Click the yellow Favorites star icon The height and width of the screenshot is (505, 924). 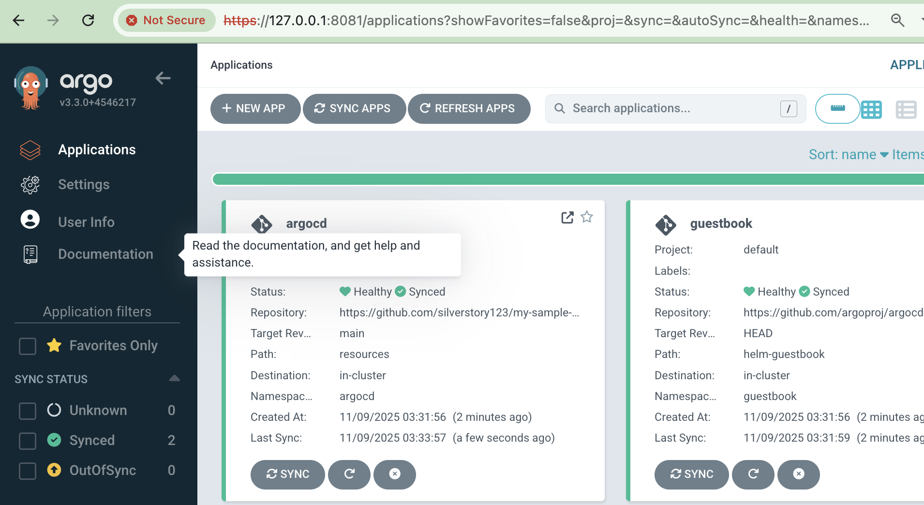[x=54, y=345]
